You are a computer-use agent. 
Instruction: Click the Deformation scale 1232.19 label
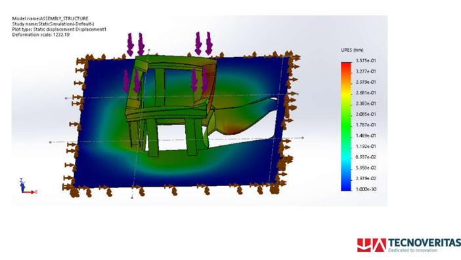41,35
